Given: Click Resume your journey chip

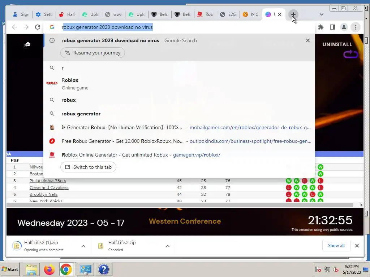Looking at the screenshot, I should tap(92, 53).
